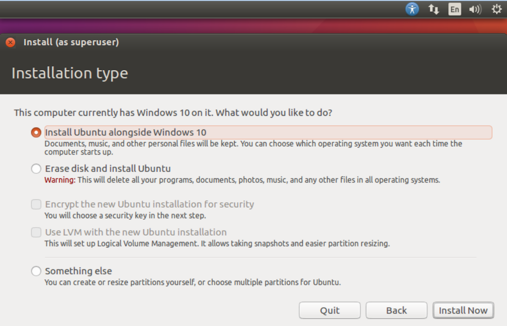Click the red Warning text about deleting files
Viewport: 507px width, 326px height.
pos(60,180)
